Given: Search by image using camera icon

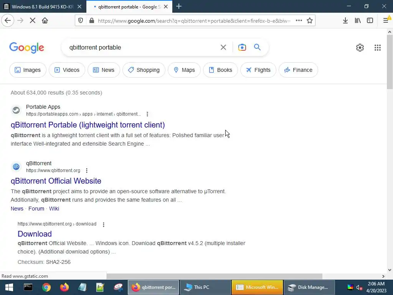Looking at the screenshot, I should click(242, 47).
